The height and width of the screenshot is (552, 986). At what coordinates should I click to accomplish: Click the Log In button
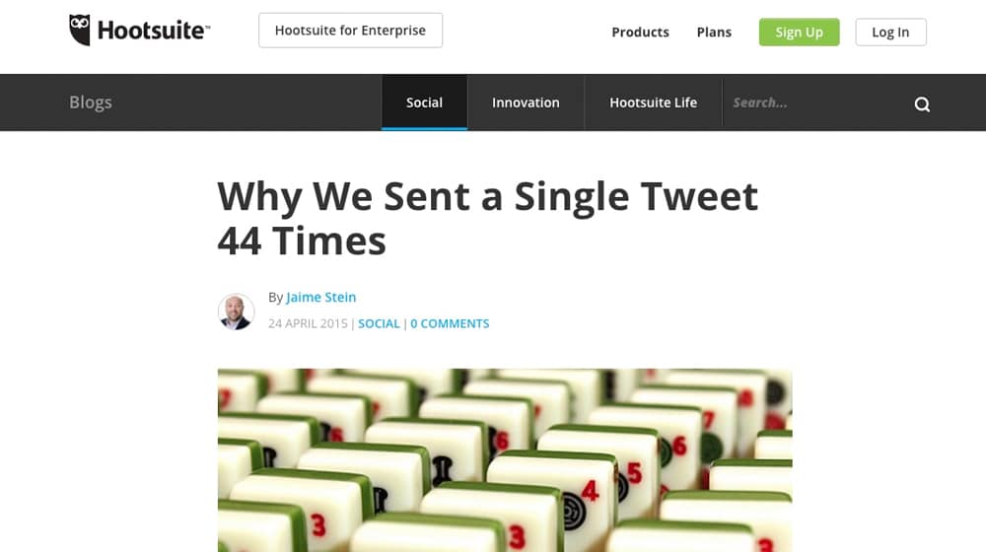pyautogui.click(x=890, y=32)
